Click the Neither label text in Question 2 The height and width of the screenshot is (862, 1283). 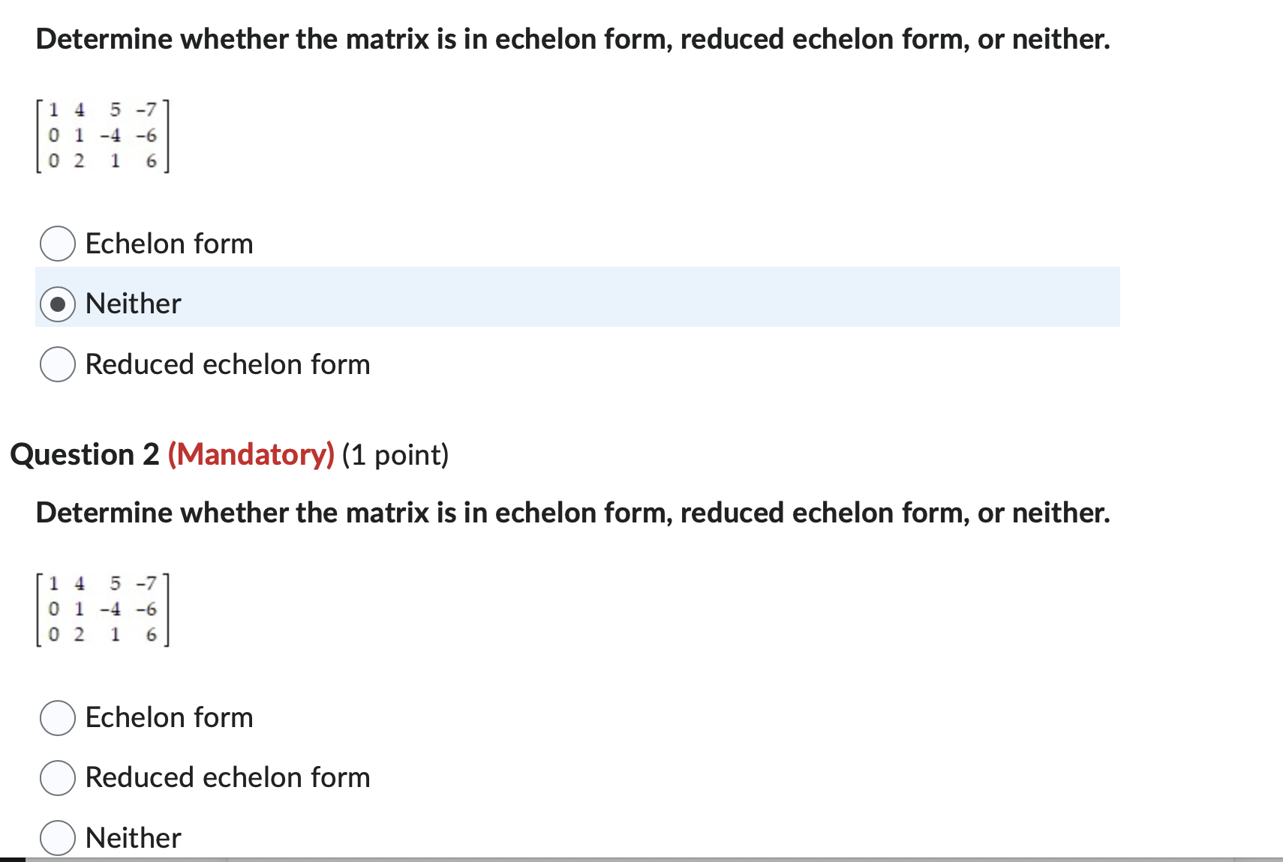tap(132, 837)
